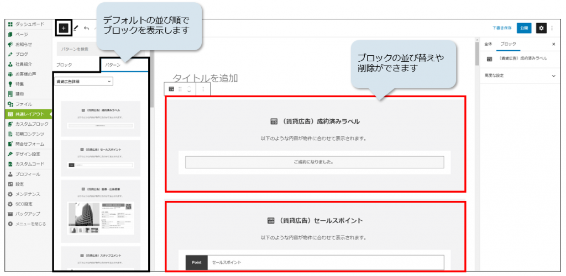Click the block type icon in block toolbar
The height and width of the screenshot is (276, 566).
(x=171, y=89)
